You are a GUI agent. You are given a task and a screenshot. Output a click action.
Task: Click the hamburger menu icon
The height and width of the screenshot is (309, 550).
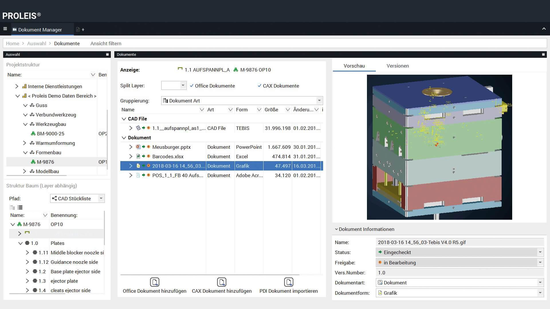[5, 29]
